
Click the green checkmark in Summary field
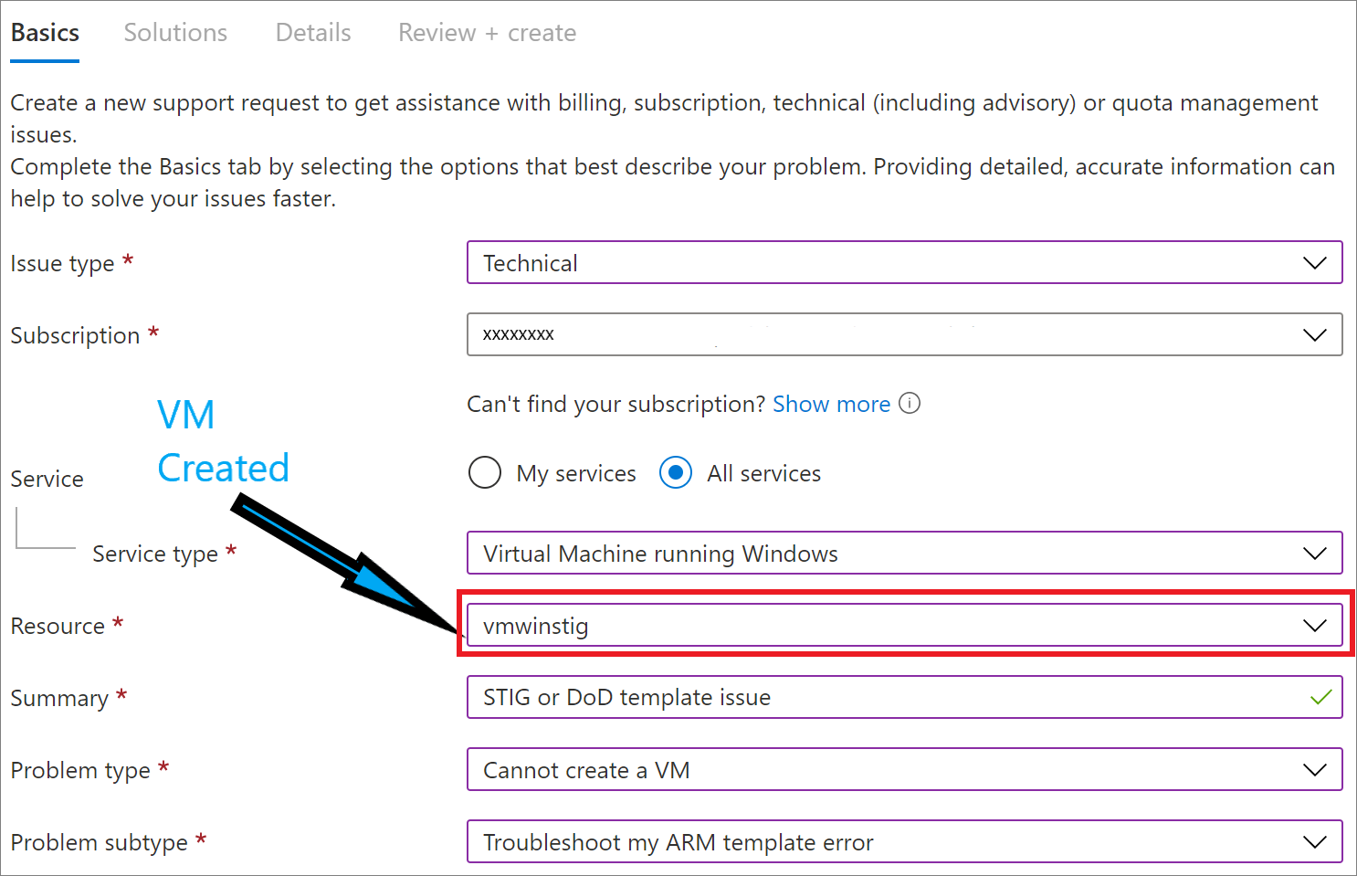pos(1320,698)
